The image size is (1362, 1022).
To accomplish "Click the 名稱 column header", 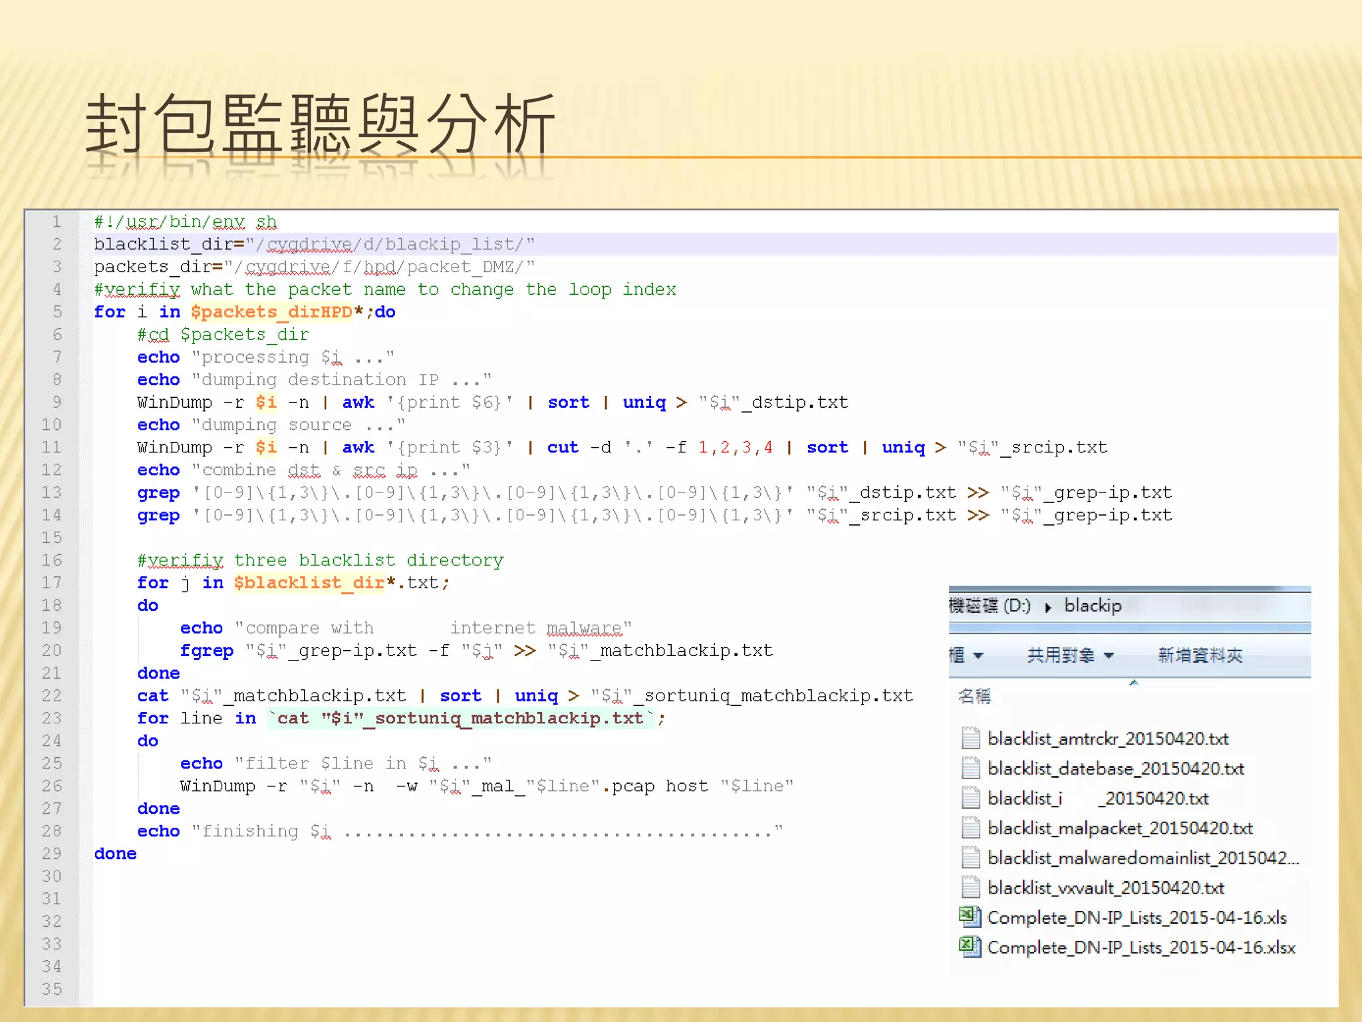I will pyautogui.click(x=974, y=696).
